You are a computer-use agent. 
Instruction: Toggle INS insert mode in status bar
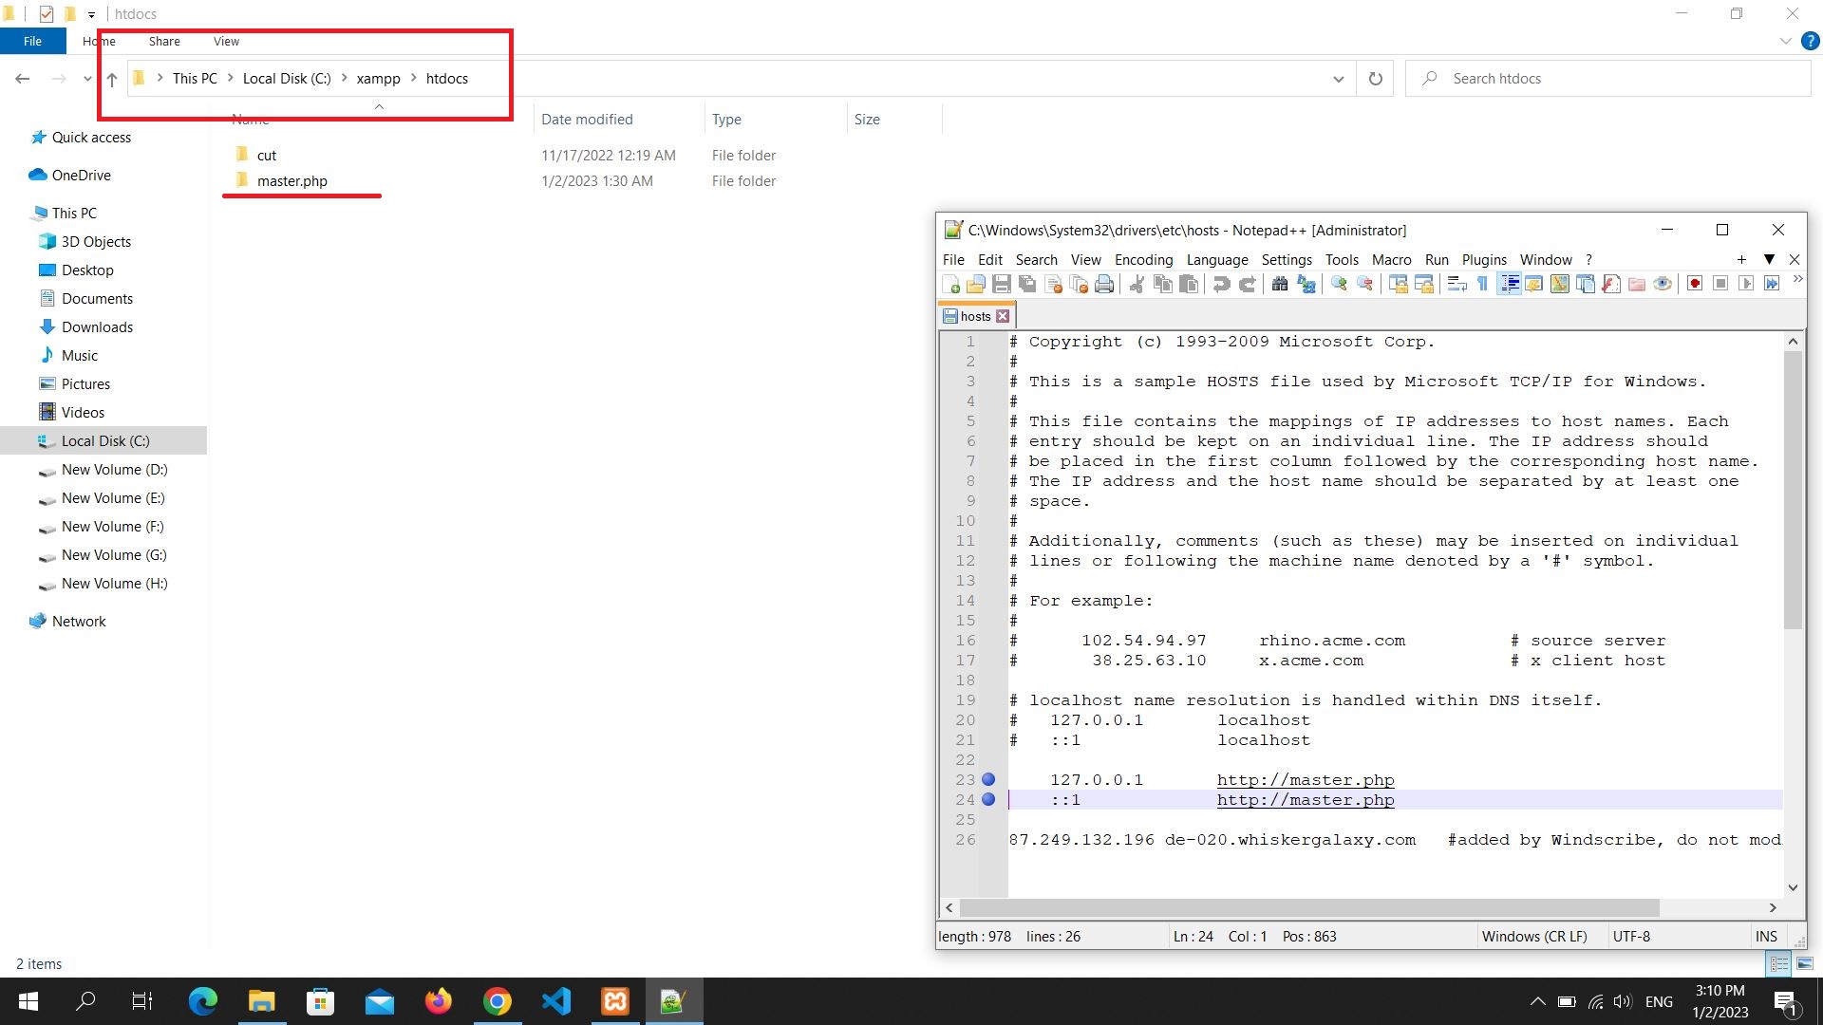(1766, 936)
